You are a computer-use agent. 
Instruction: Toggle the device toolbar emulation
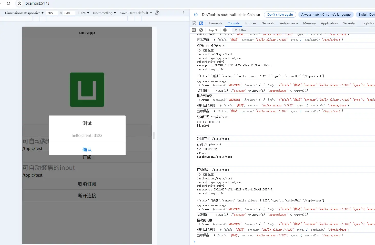[x=201, y=23]
